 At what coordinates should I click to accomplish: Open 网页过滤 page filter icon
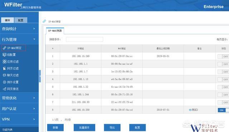click(x=5, y=68)
